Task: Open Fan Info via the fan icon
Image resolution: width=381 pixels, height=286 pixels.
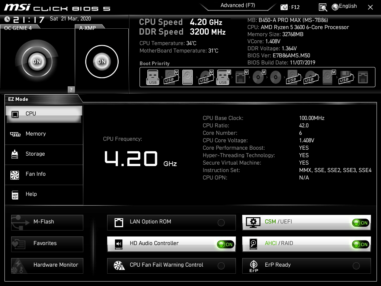Action: [x=15, y=175]
